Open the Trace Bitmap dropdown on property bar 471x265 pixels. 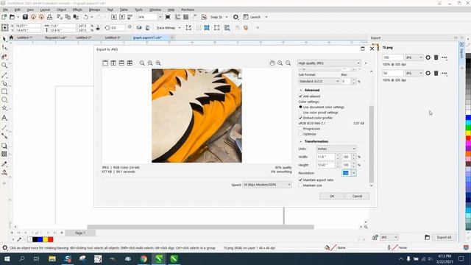point(180,28)
